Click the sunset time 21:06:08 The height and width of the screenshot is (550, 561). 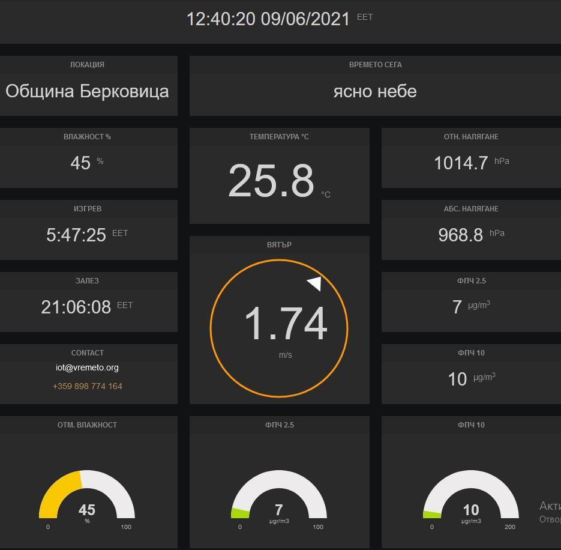coord(76,307)
